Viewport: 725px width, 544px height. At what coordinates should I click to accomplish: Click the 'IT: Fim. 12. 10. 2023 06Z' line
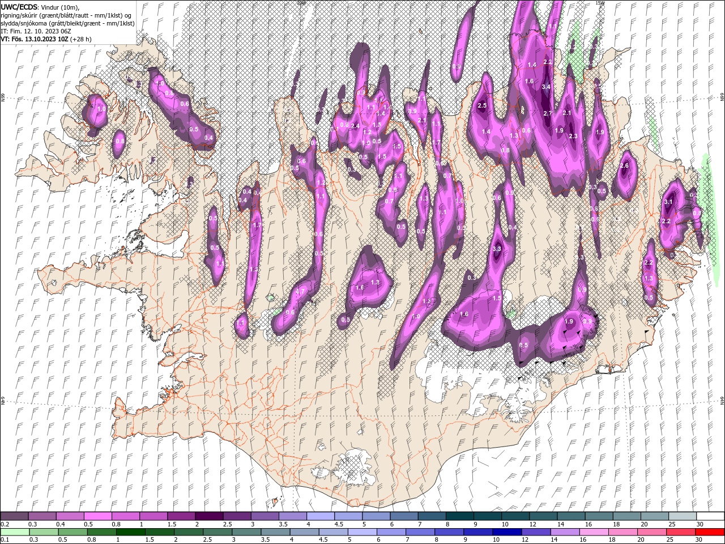pyautogui.click(x=36, y=31)
